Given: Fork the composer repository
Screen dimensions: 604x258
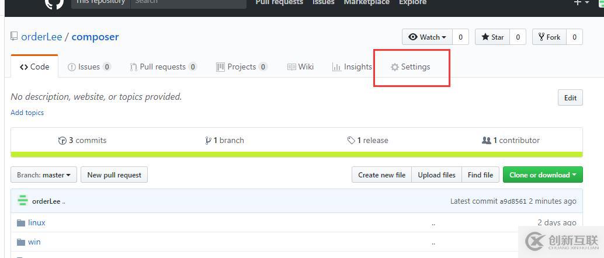Looking at the screenshot, I should click(549, 37).
